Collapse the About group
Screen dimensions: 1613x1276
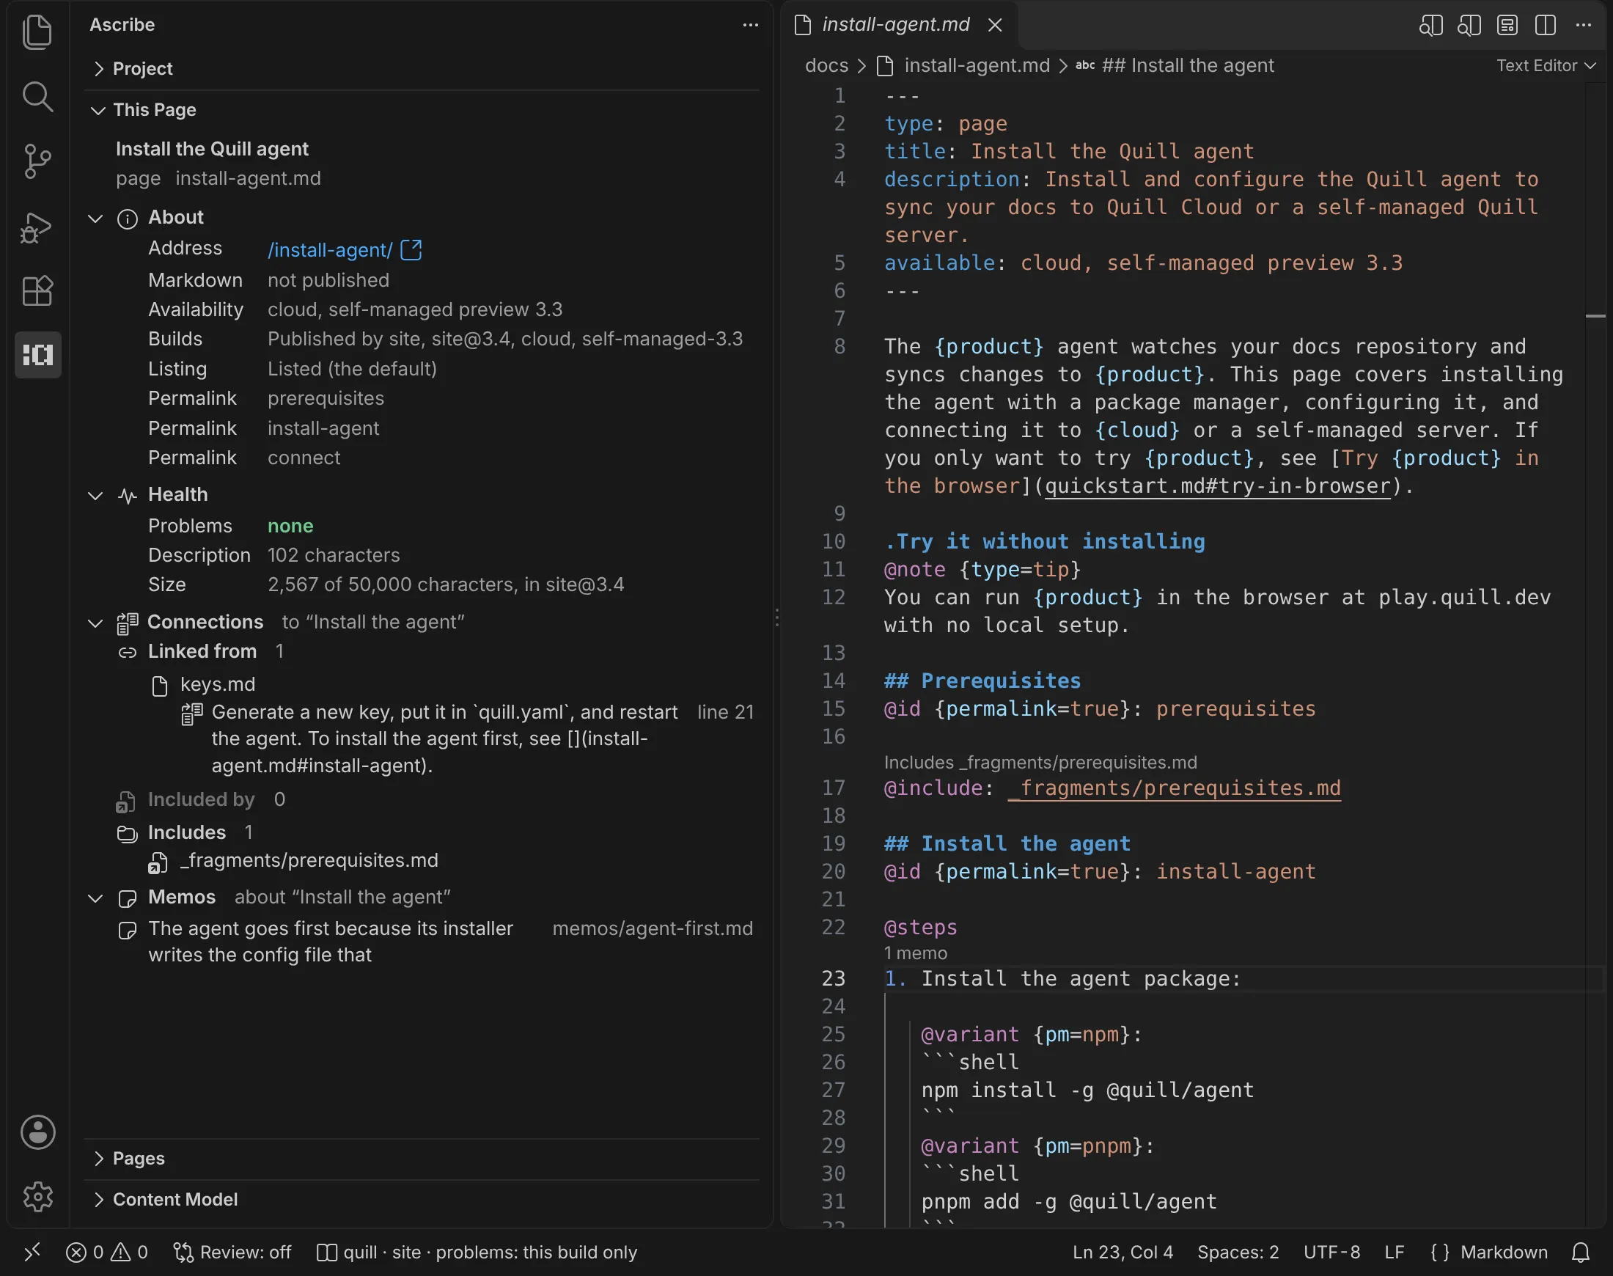click(95, 218)
